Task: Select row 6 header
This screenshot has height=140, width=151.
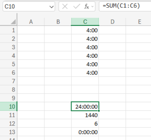Action: 8,73
